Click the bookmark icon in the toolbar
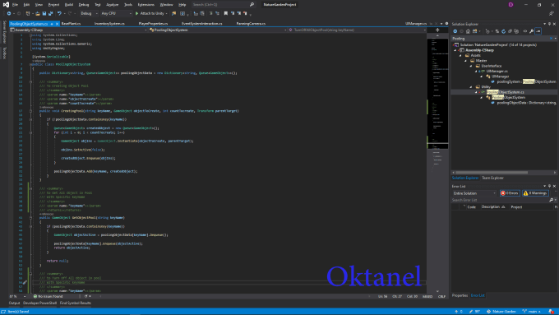This screenshot has height=315, width=559. click(x=226, y=13)
